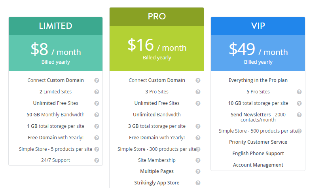
Task: Click Everything in the Pro plan text
Action: point(258,80)
